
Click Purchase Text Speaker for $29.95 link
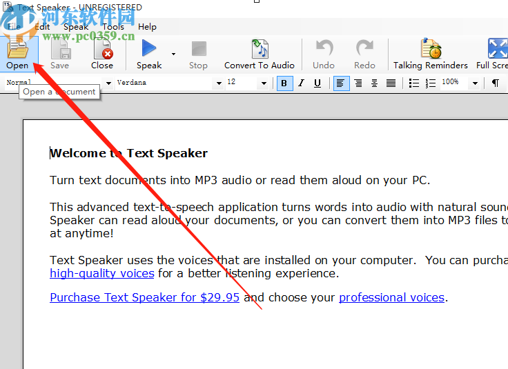point(144,297)
